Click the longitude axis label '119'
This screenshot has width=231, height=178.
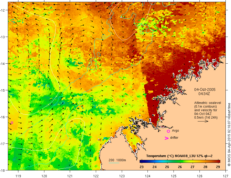(18, 176)
